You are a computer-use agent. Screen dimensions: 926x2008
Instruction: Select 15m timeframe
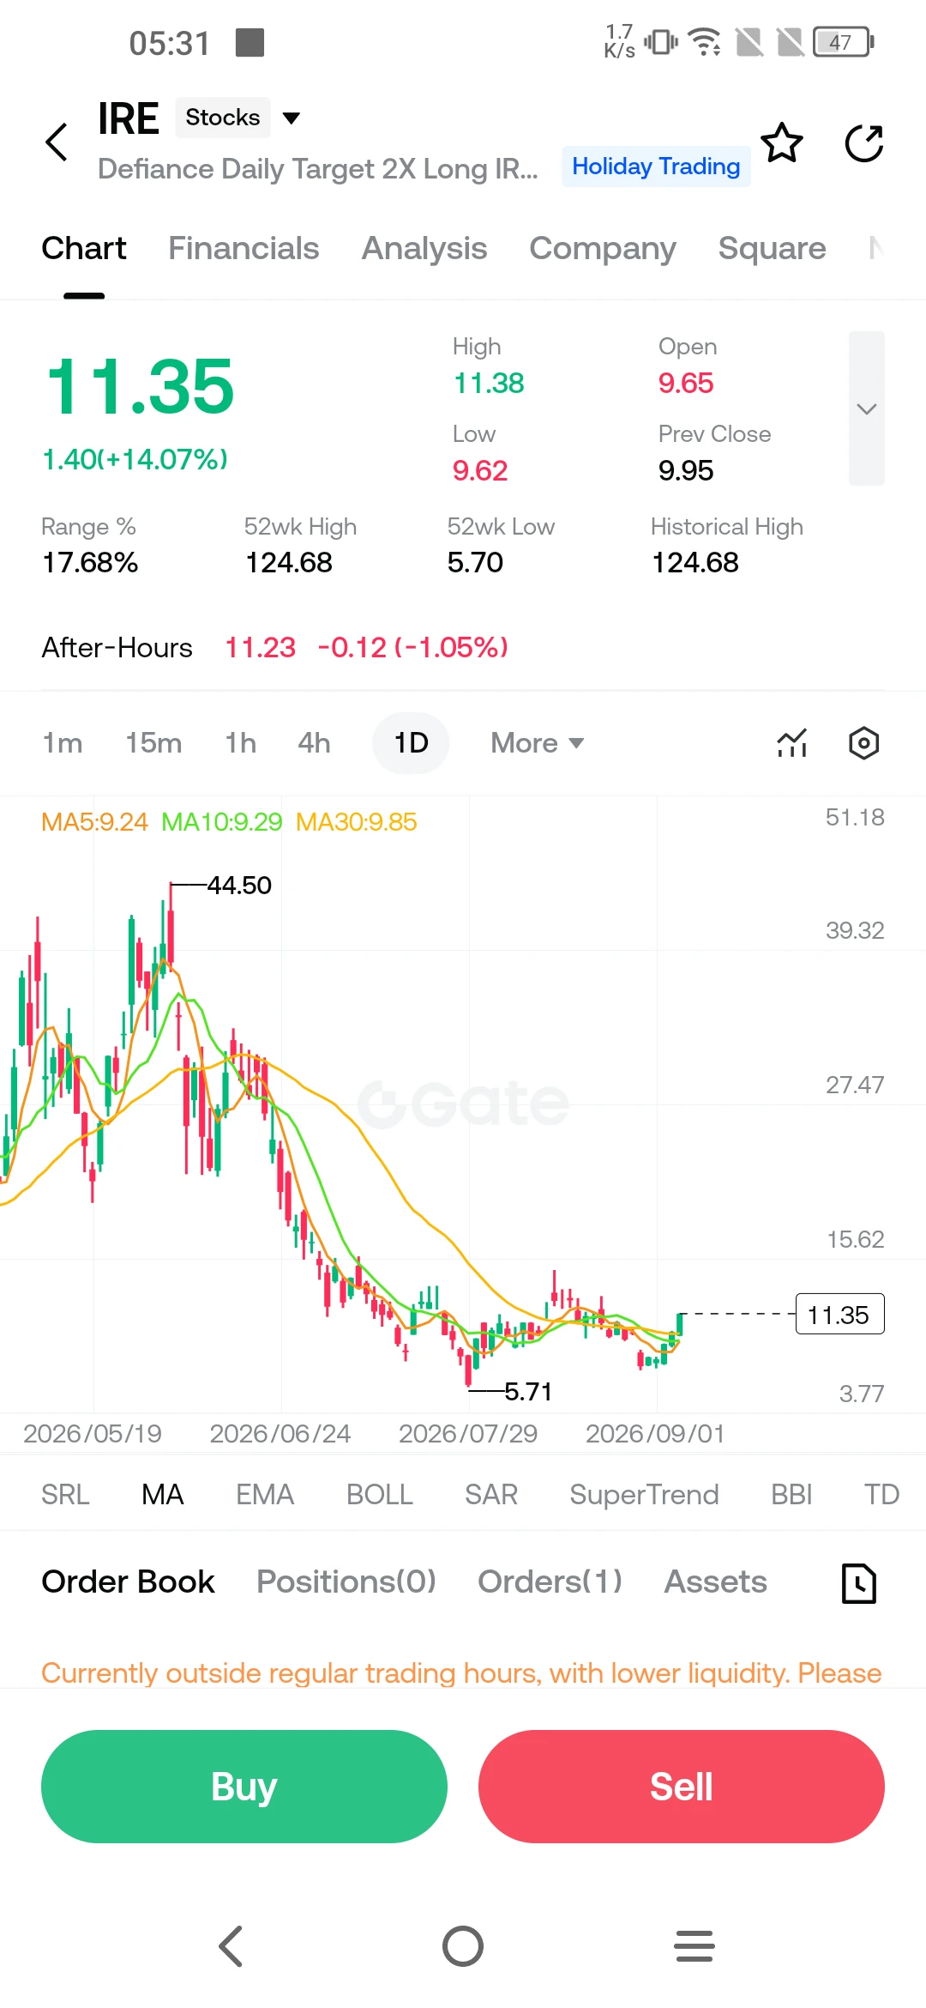tap(153, 743)
